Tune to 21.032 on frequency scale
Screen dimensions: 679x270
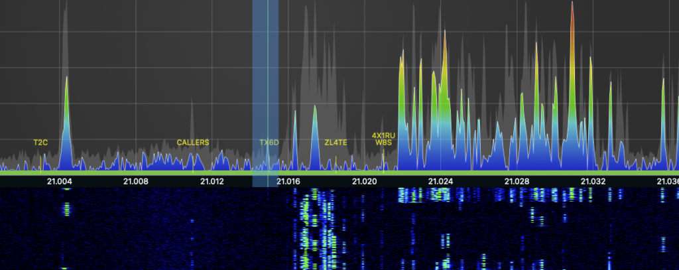593,181
